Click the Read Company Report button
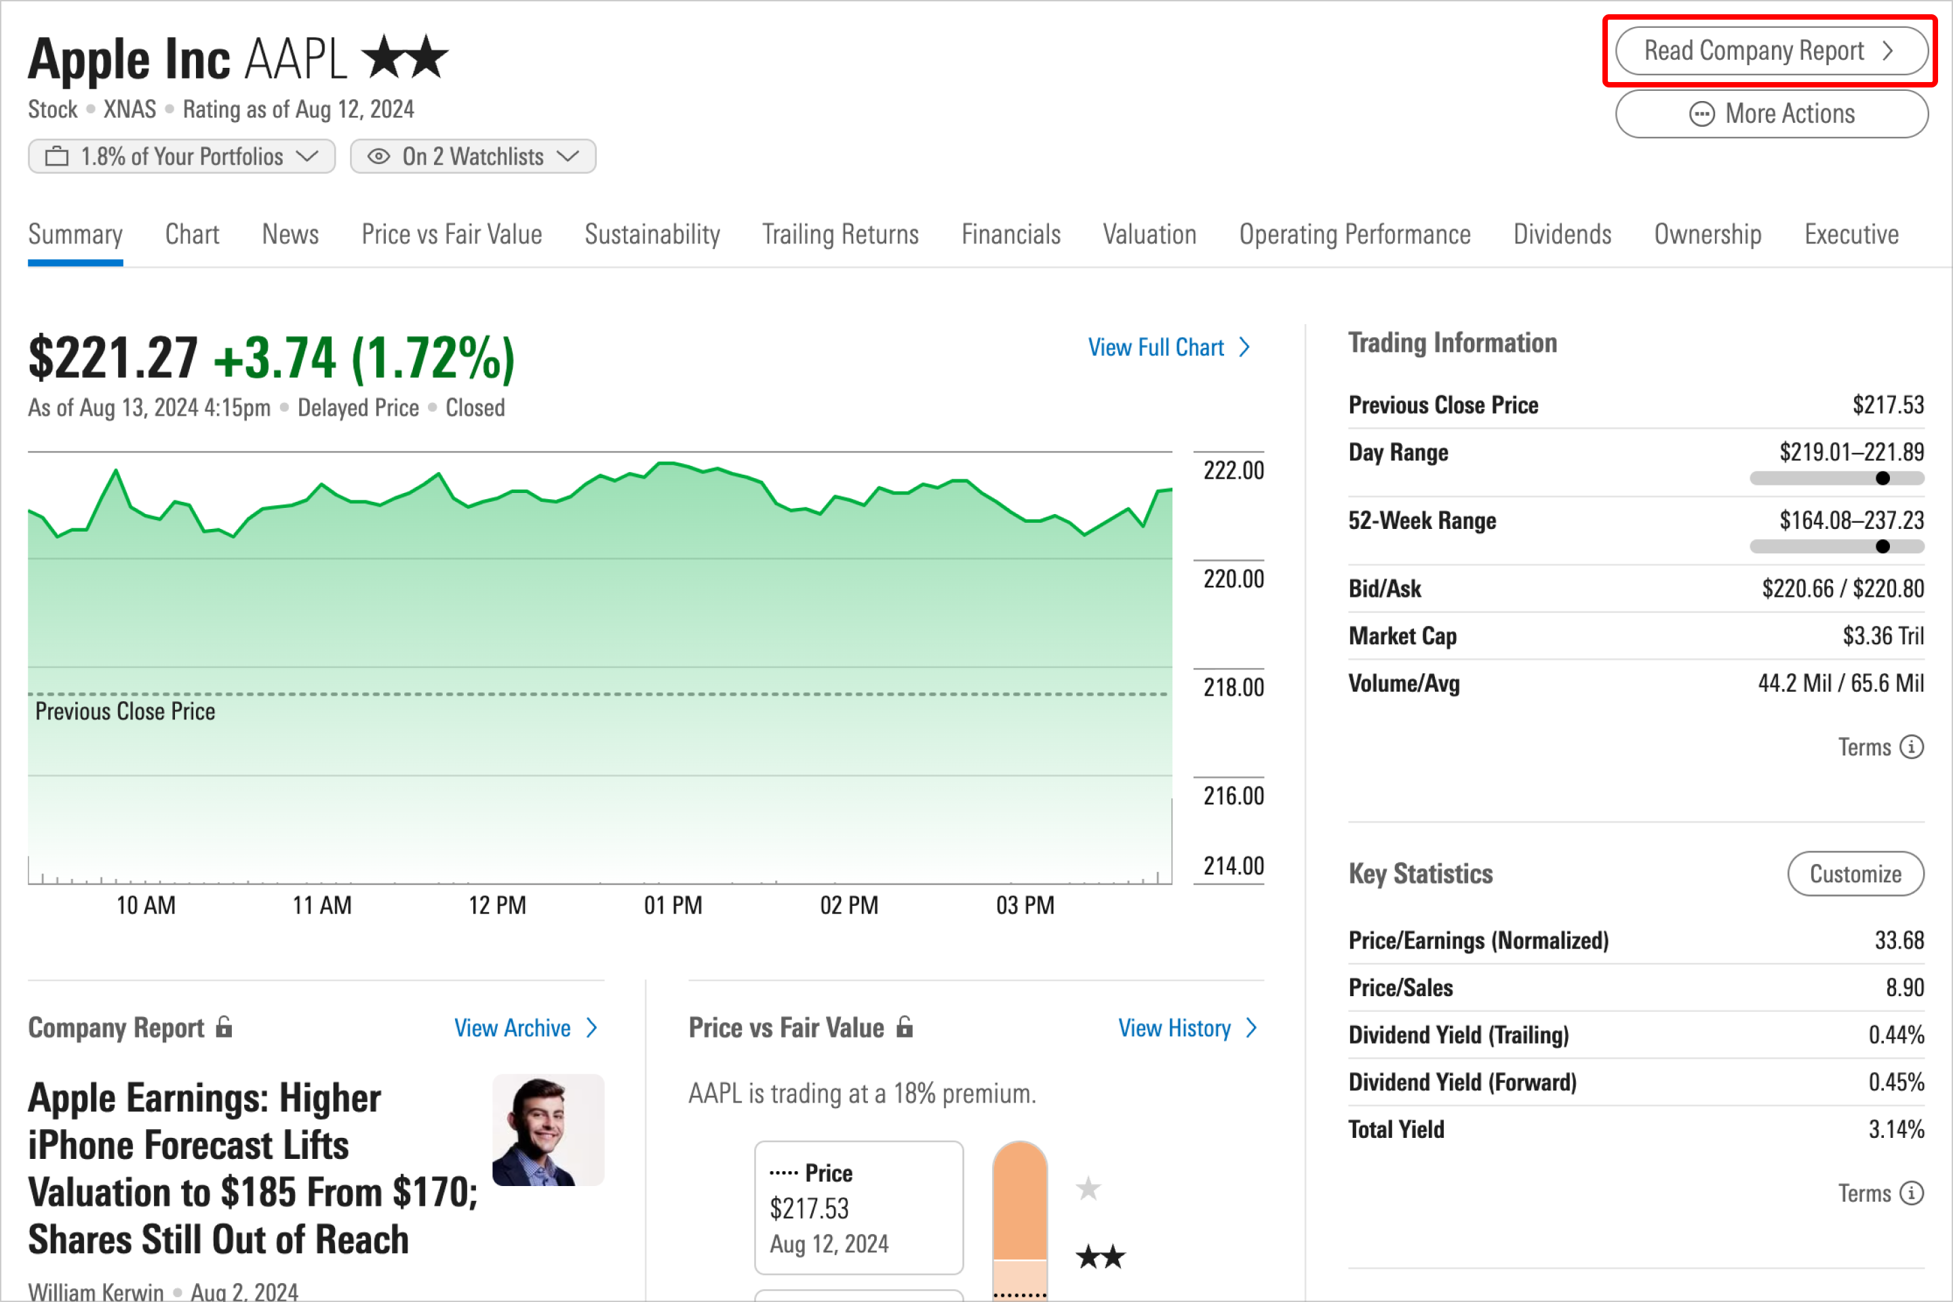This screenshot has width=1953, height=1302. point(1772,52)
